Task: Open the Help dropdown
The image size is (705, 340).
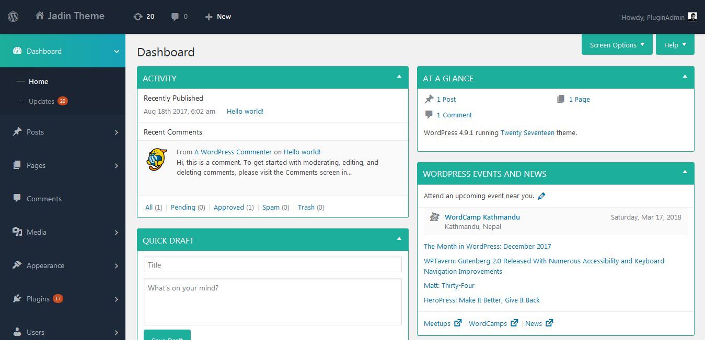Action: 675,45
